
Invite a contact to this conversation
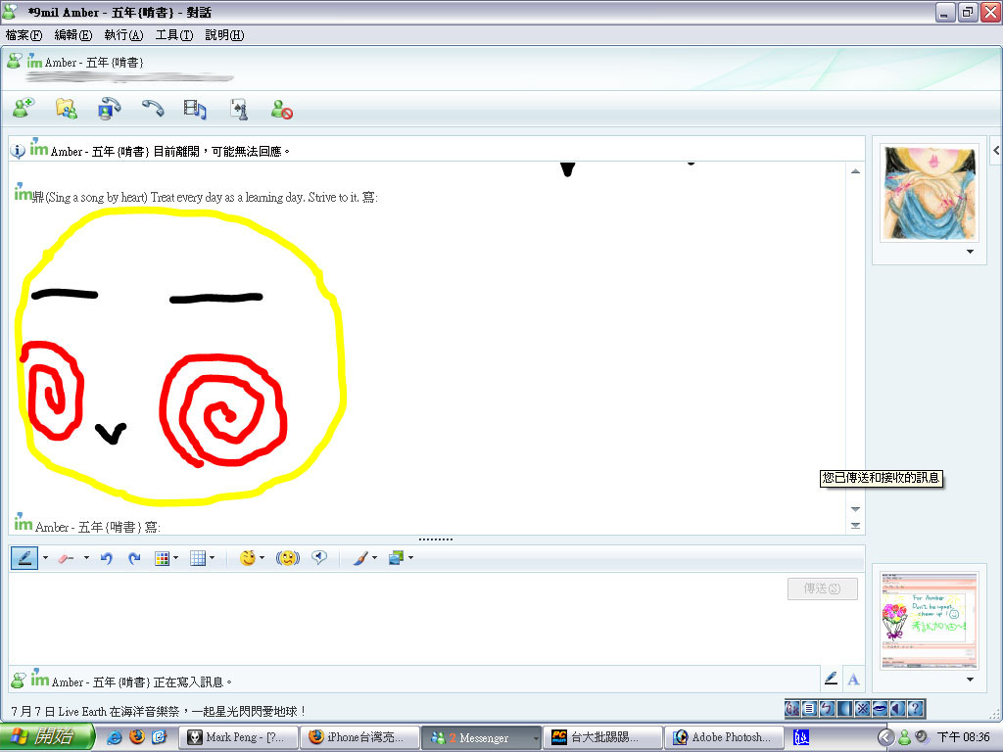pos(24,108)
